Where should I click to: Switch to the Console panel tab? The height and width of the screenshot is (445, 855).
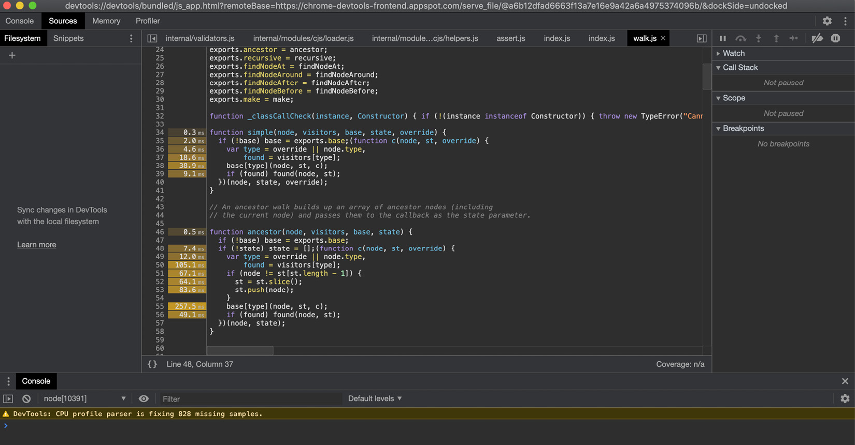20,21
